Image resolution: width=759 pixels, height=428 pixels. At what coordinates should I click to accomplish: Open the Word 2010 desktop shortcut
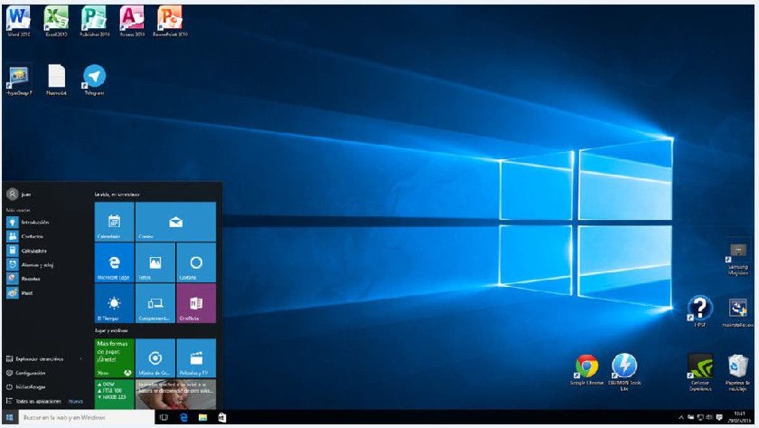18,18
